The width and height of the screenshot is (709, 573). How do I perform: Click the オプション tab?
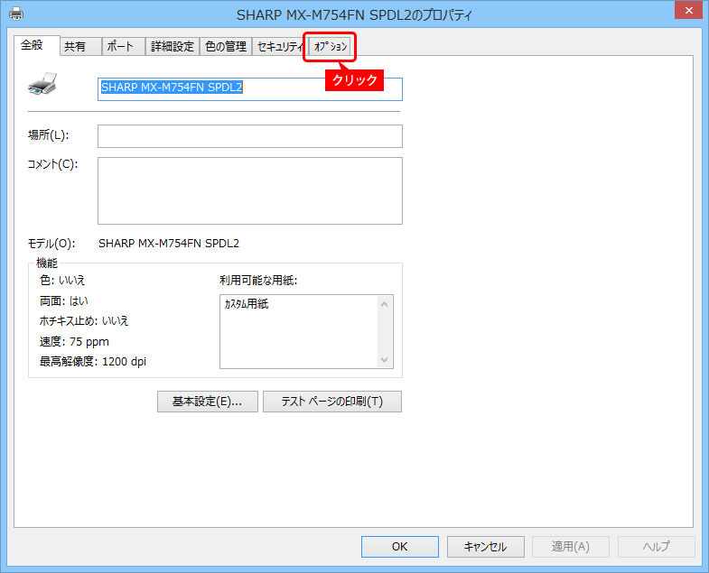331,46
